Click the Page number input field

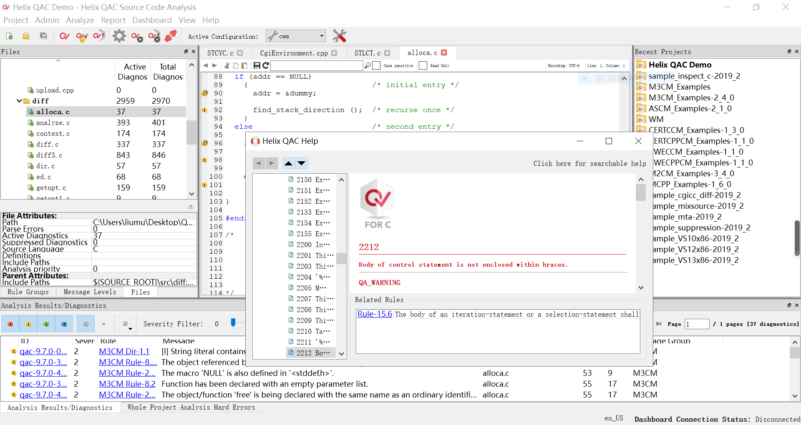(x=697, y=324)
